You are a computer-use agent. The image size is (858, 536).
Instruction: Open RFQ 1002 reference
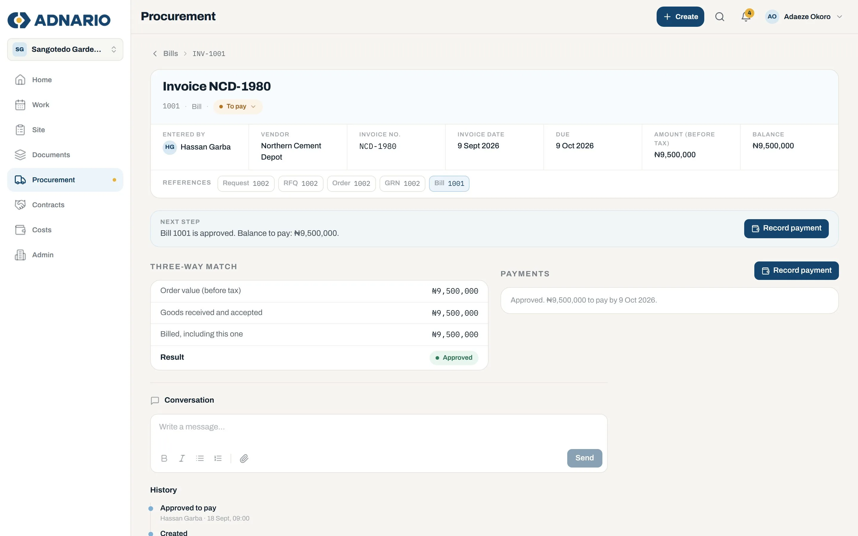click(x=300, y=183)
